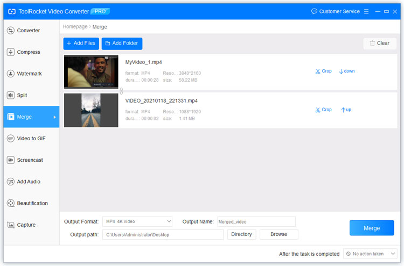Move MyVideo_1.mp4 down in list

coord(347,71)
